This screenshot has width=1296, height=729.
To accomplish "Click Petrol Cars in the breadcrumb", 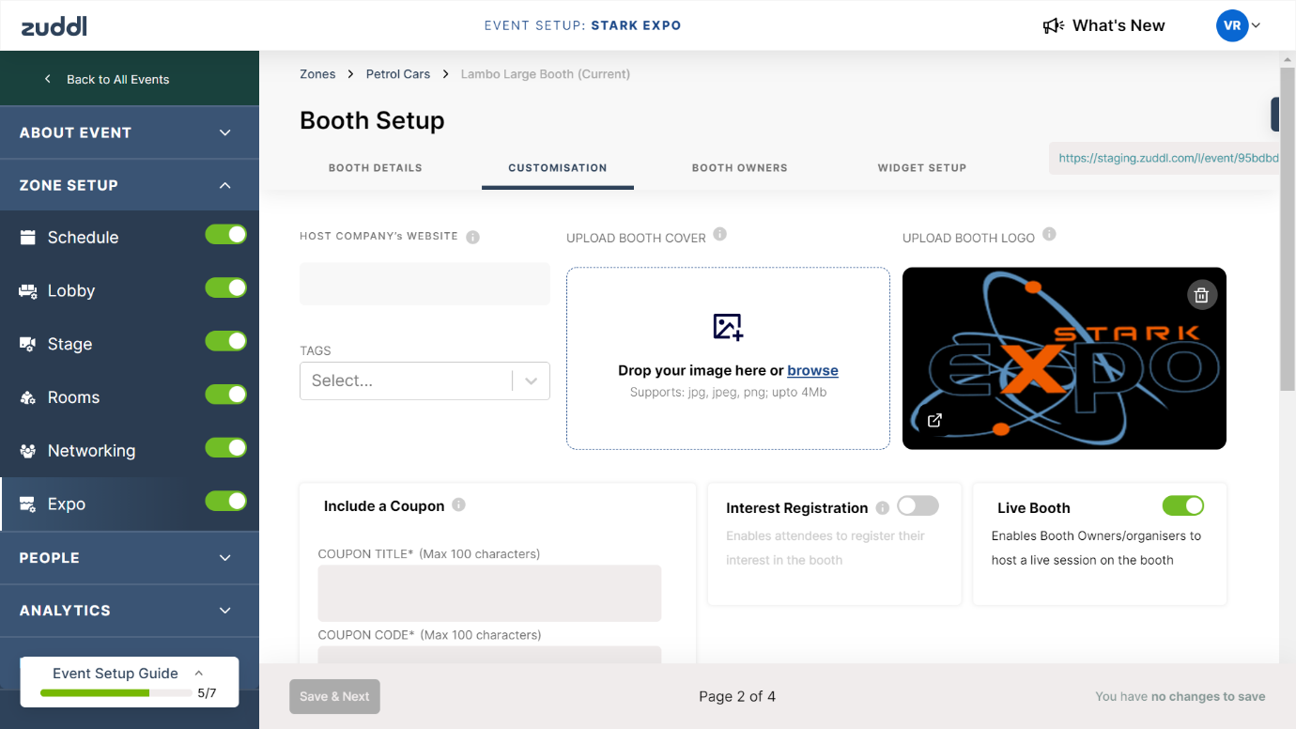I will point(398,73).
